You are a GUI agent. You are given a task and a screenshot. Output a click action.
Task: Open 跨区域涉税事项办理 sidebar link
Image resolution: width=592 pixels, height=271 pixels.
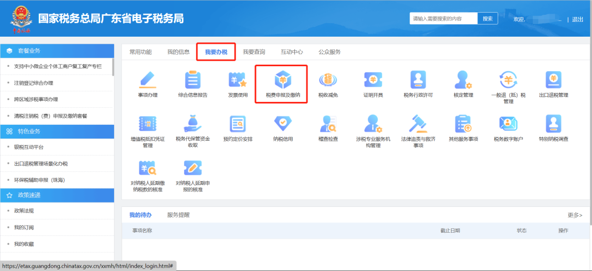click(x=36, y=100)
